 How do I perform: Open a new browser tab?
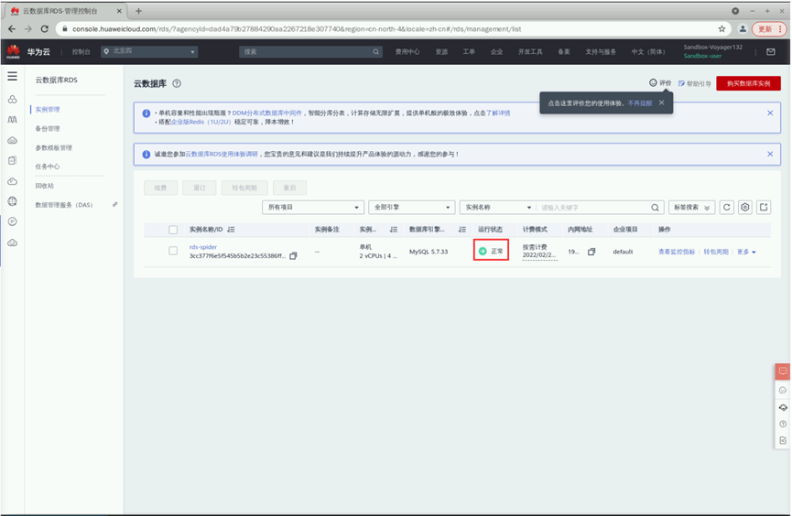click(x=138, y=11)
